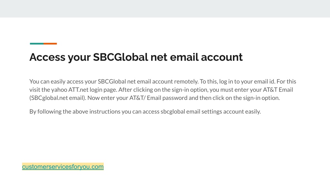The width and height of the screenshot is (330, 185).
Task: Click the 'Access your SBCGlobal net email account' heading
Action: point(136,57)
